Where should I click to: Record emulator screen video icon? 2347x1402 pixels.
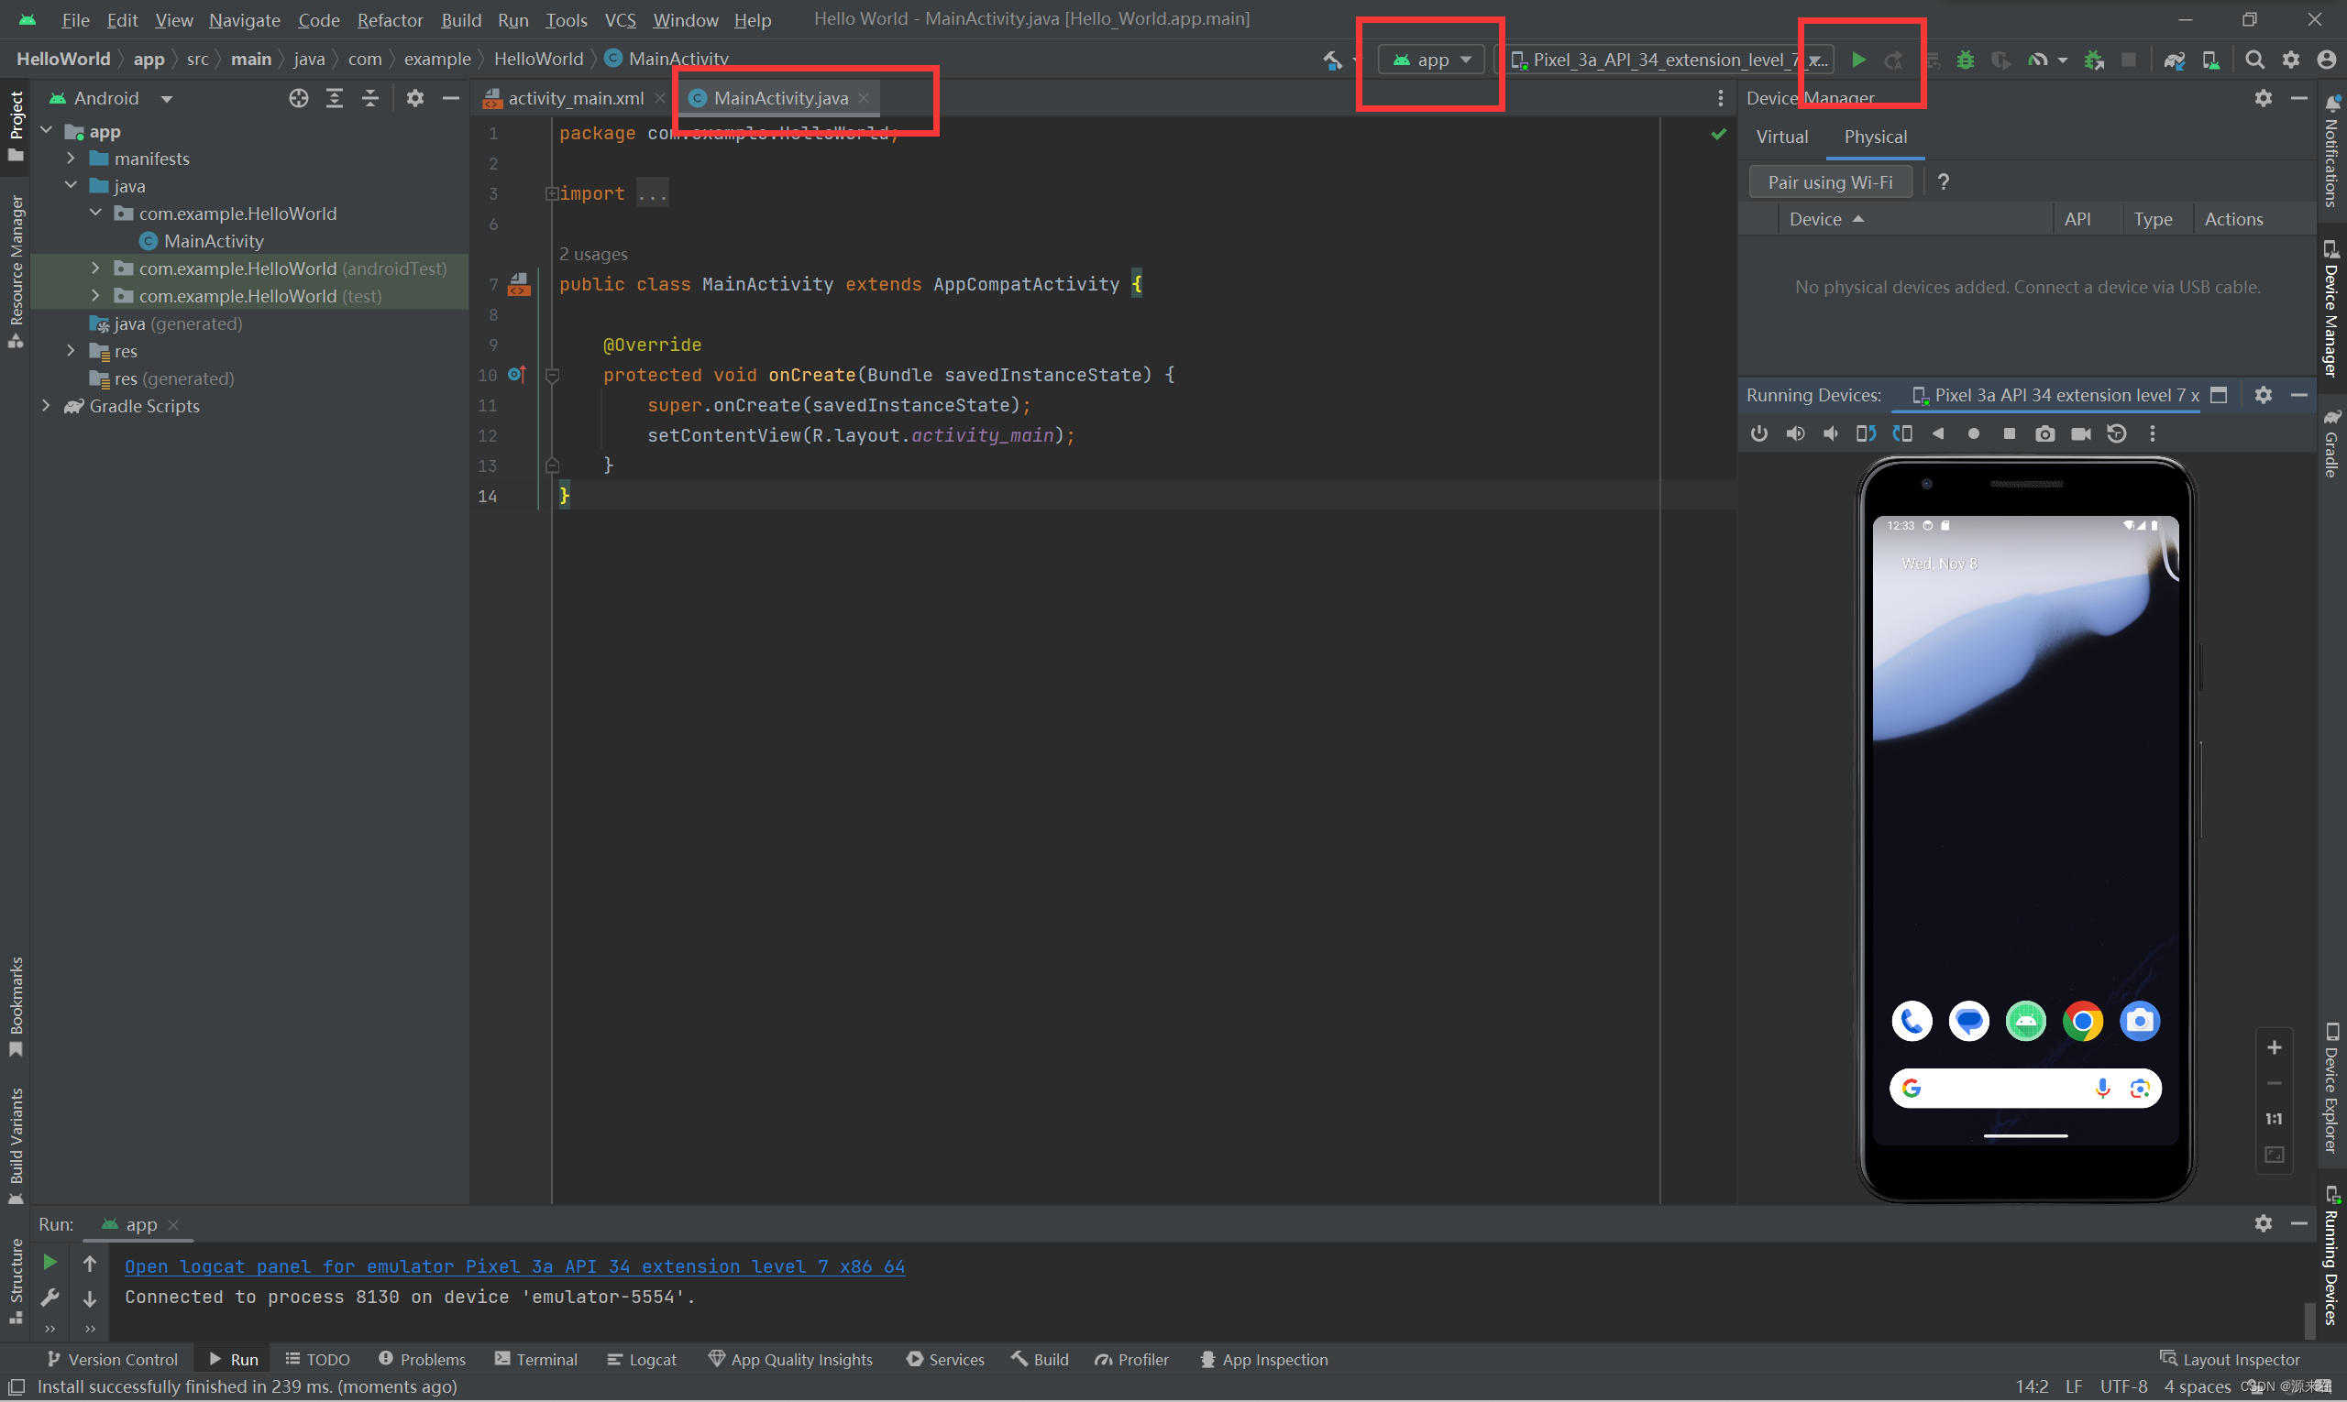click(x=2080, y=433)
